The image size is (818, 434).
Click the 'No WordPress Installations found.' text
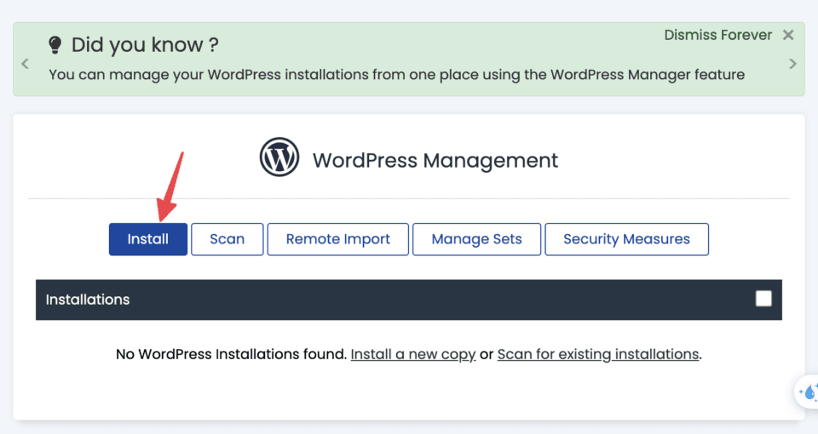pyautogui.click(x=231, y=354)
